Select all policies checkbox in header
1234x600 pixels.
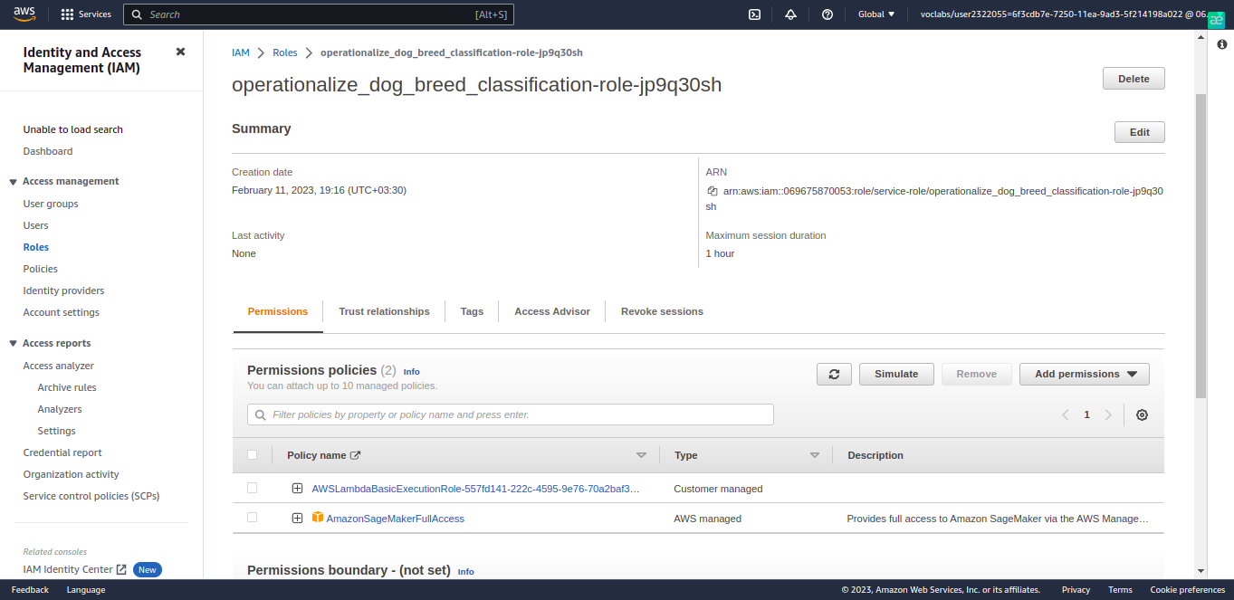[x=253, y=455]
